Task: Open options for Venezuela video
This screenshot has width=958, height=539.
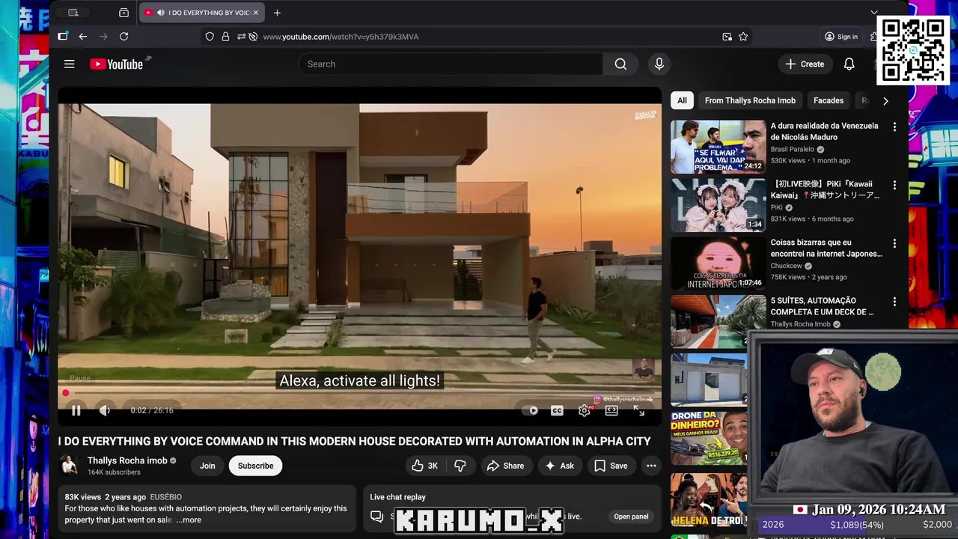Action: (894, 127)
